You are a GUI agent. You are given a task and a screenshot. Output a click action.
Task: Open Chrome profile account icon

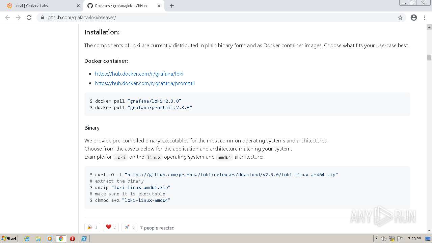click(414, 18)
